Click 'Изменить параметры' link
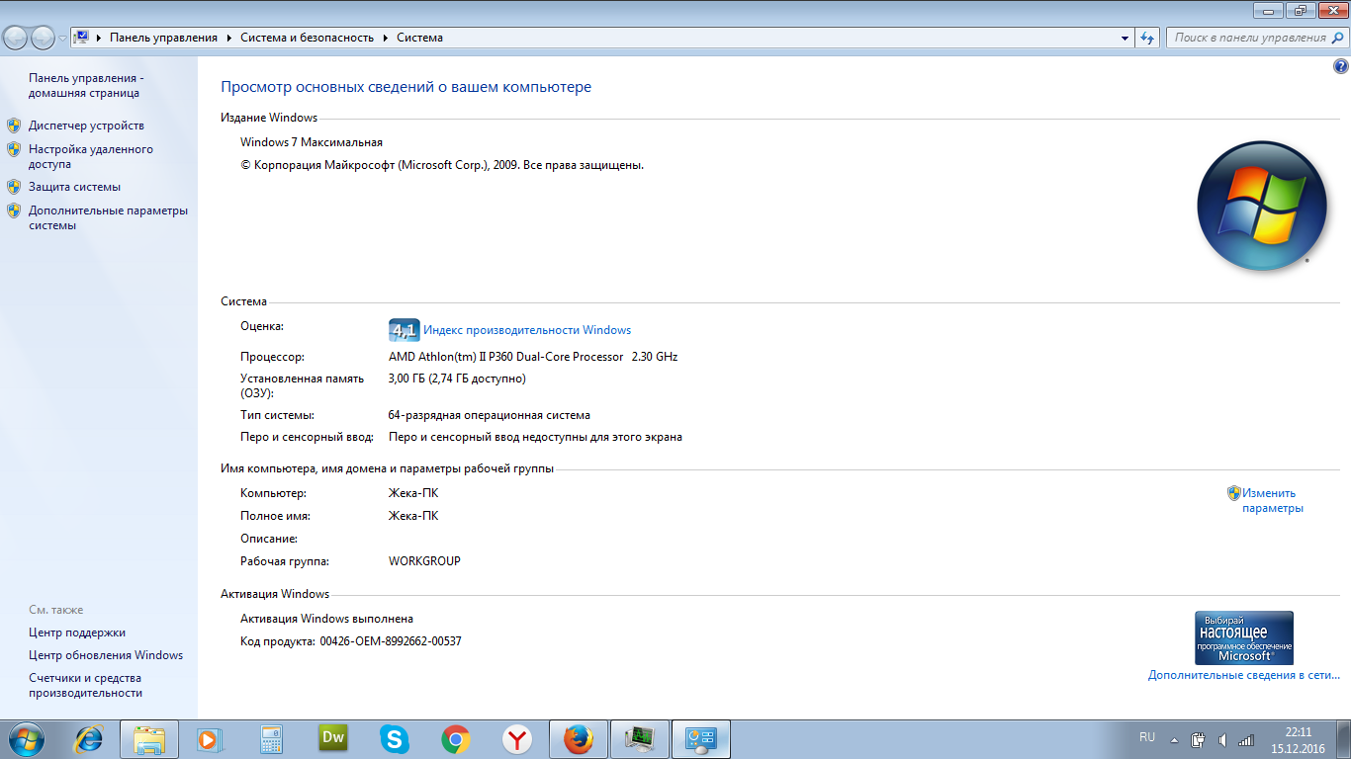 [1272, 500]
